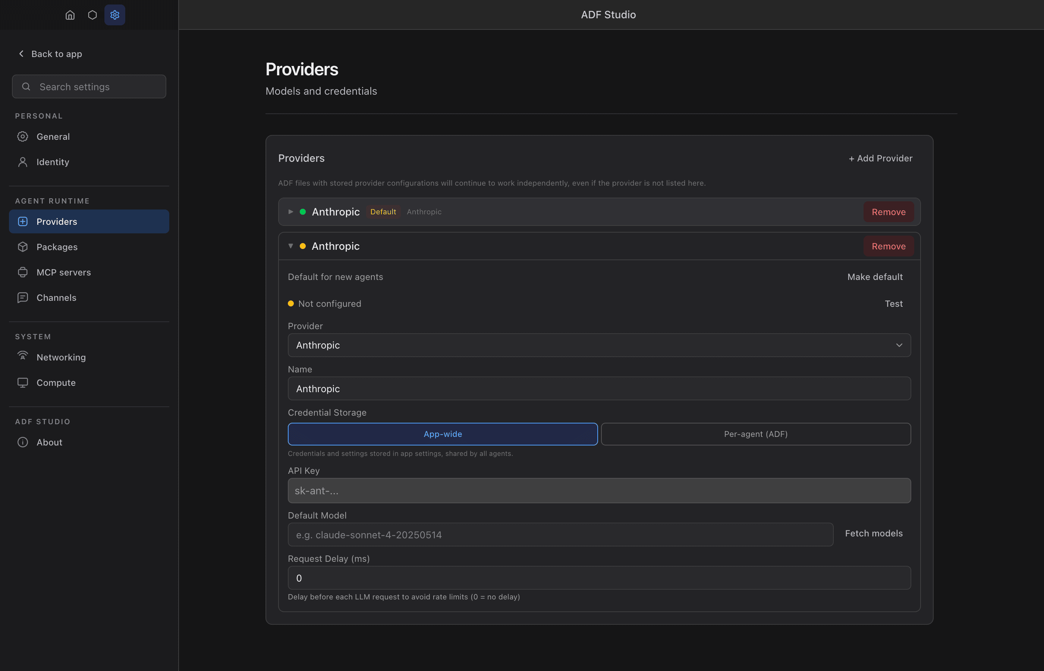Expand the default Anthropic provider row
The width and height of the screenshot is (1044, 671).
[x=290, y=212]
